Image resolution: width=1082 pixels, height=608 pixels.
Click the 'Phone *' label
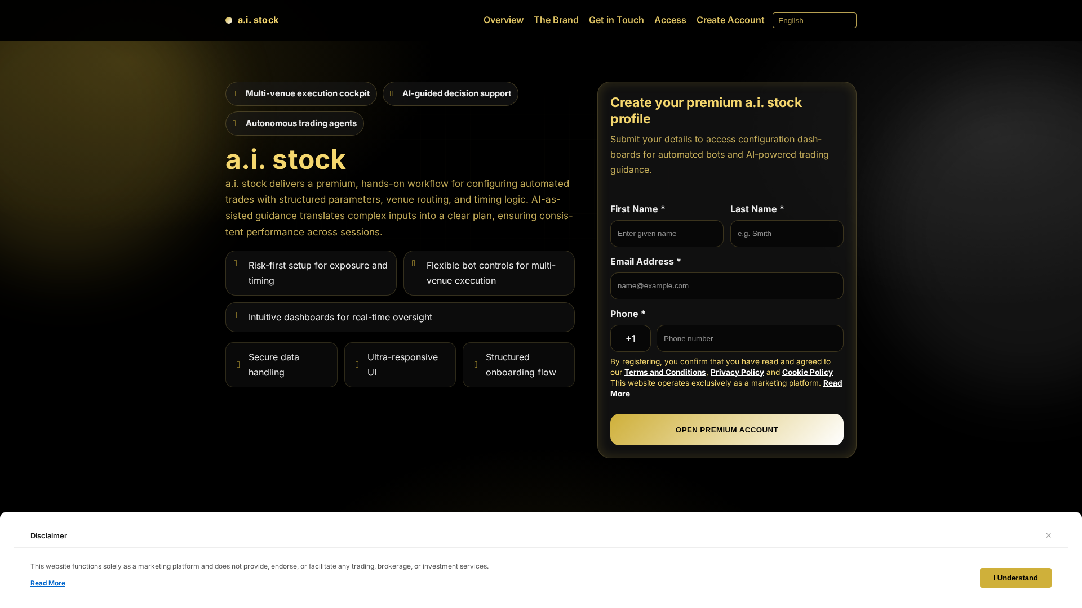click(x=628, y=314)
